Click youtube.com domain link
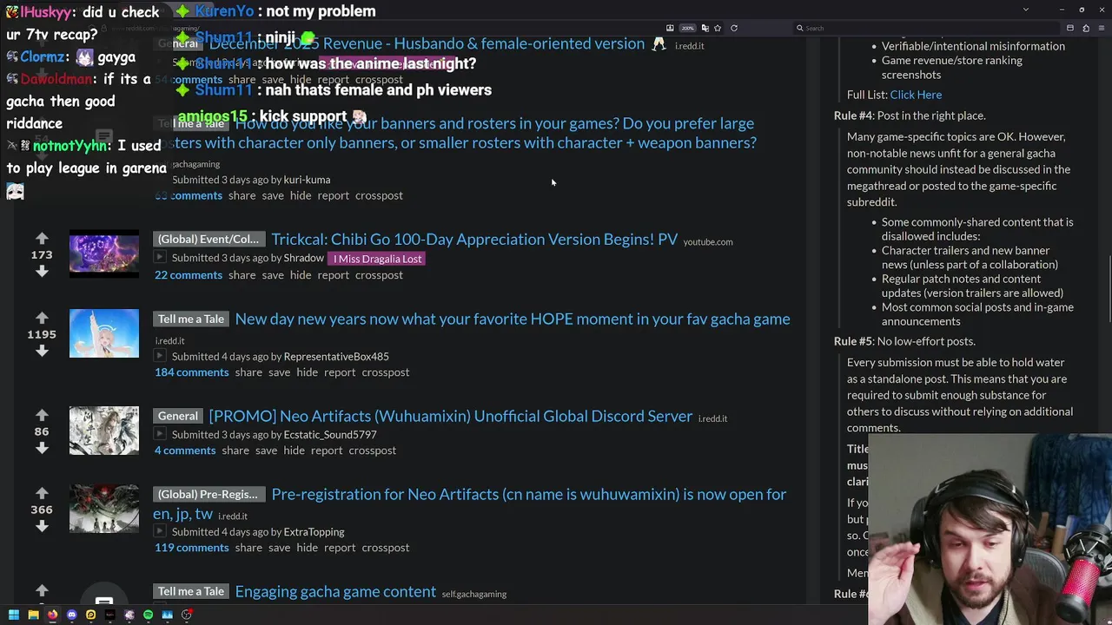The height and width of the screenshot is (625, 1112). [708, 242]
